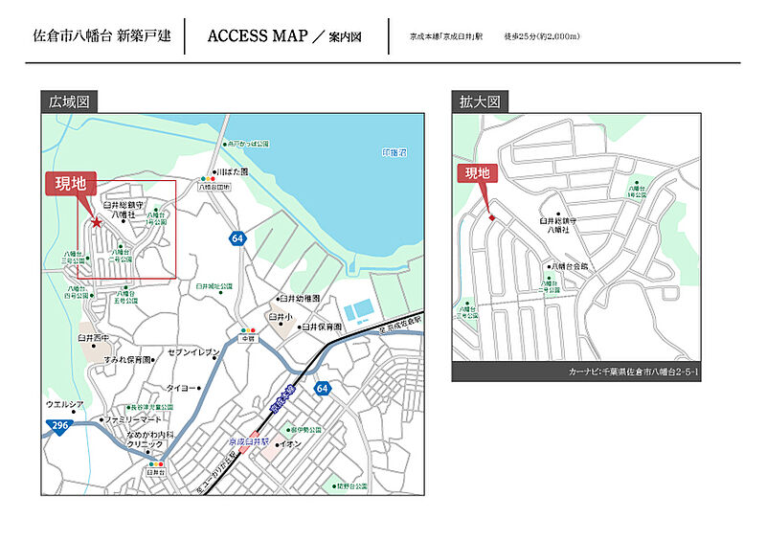Click the 八幡台団地 traffic signal icon
Screen dimensions: 766x541
pos(208,178)
